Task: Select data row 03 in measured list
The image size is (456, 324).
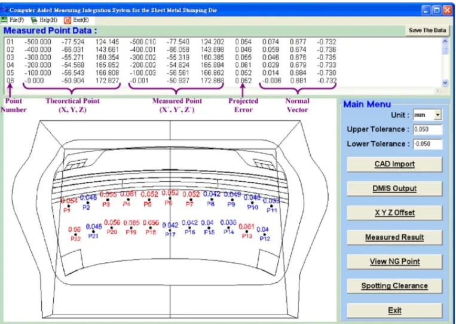Action: click(171, 57)
